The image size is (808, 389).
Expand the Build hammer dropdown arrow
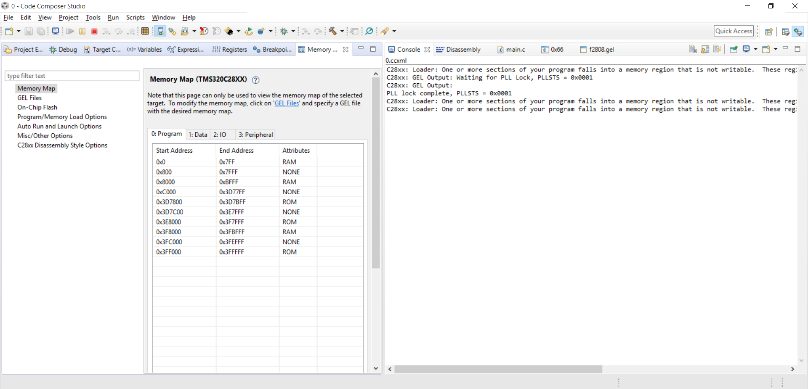[x=342, y=31]
